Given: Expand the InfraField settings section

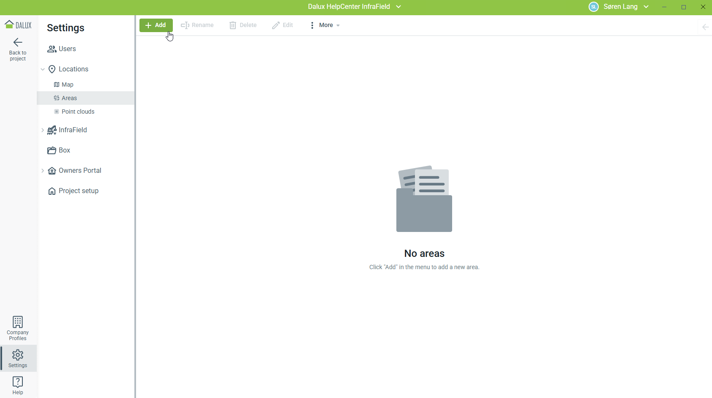Looking at the screenshot, I should point(43,130).
